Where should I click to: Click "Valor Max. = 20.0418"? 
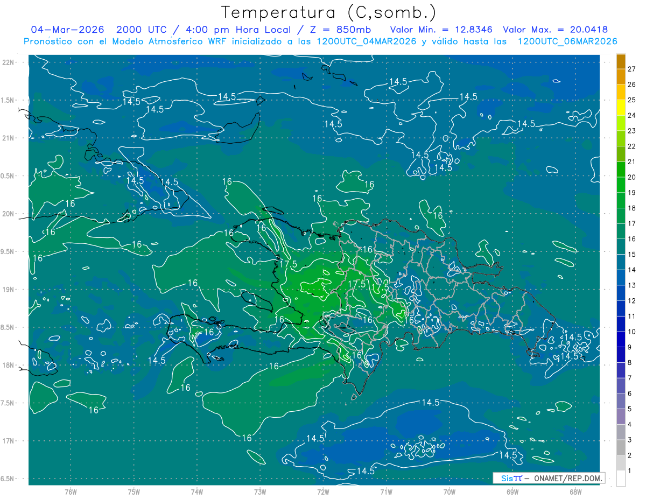(556, 30)
